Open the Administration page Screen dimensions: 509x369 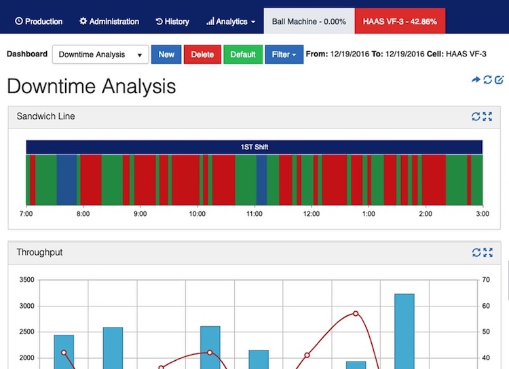point(109,21)
